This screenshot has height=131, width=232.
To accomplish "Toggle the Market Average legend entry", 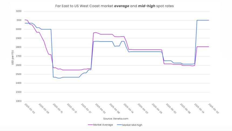I will click(100, 125).
